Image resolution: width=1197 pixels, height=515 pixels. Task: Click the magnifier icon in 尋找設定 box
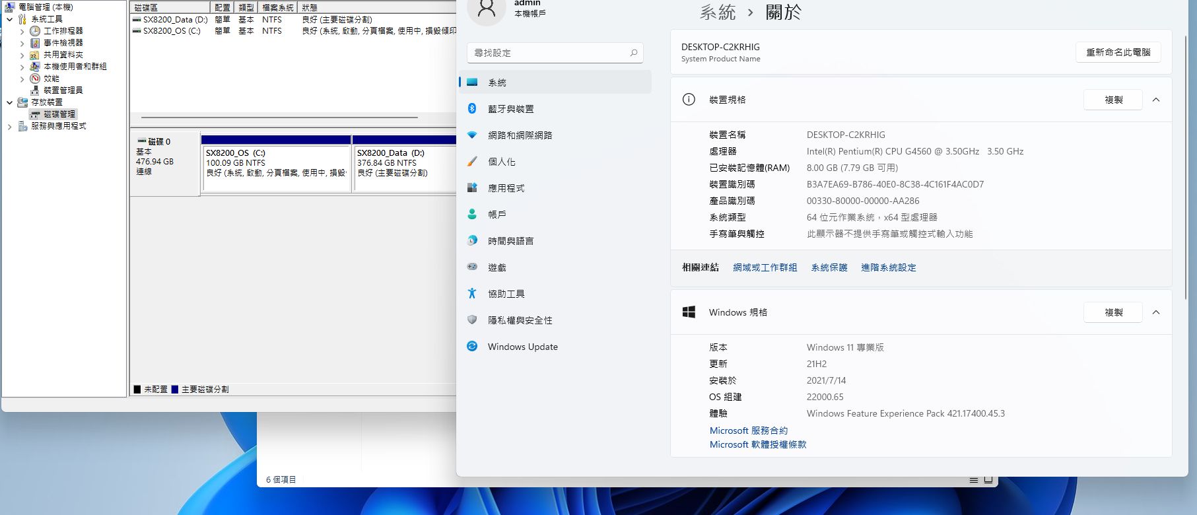coord(633,53)
